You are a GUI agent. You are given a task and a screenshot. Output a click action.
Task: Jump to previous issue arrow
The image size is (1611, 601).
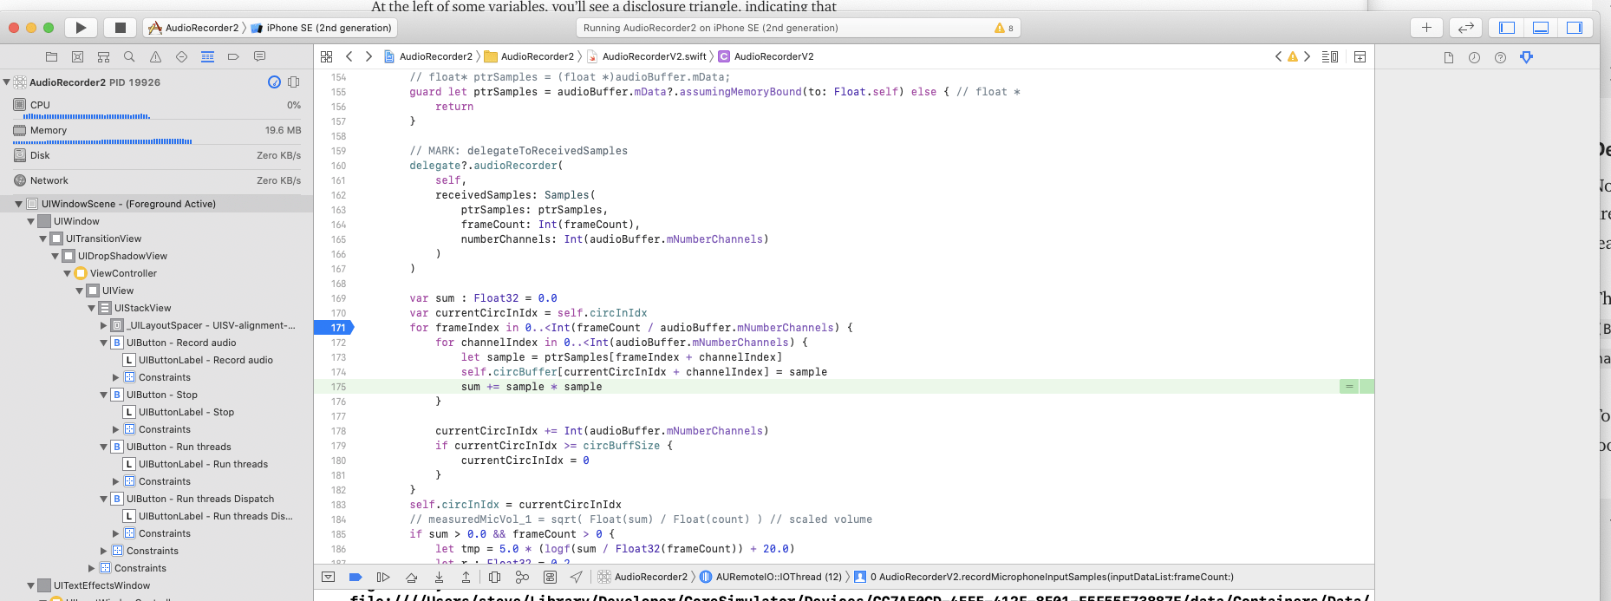1278,56
